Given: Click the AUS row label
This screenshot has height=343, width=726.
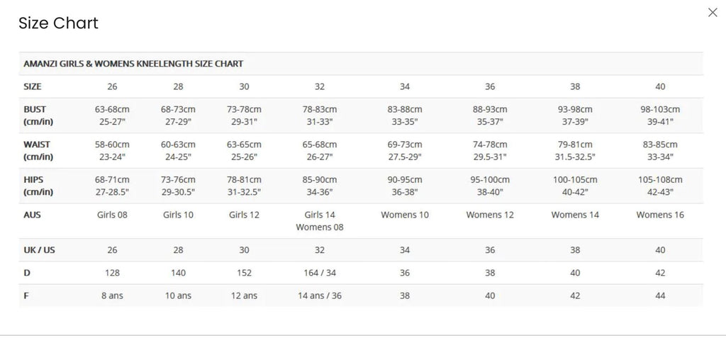Looking at the screenshot, I should coord(32,215).
